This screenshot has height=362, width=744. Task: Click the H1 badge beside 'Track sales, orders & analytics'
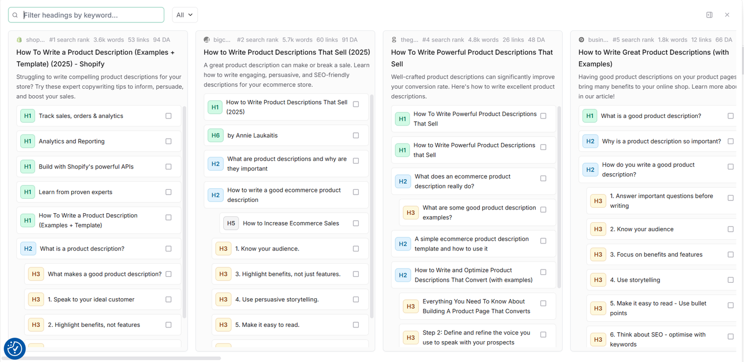(x=28, y=115)
